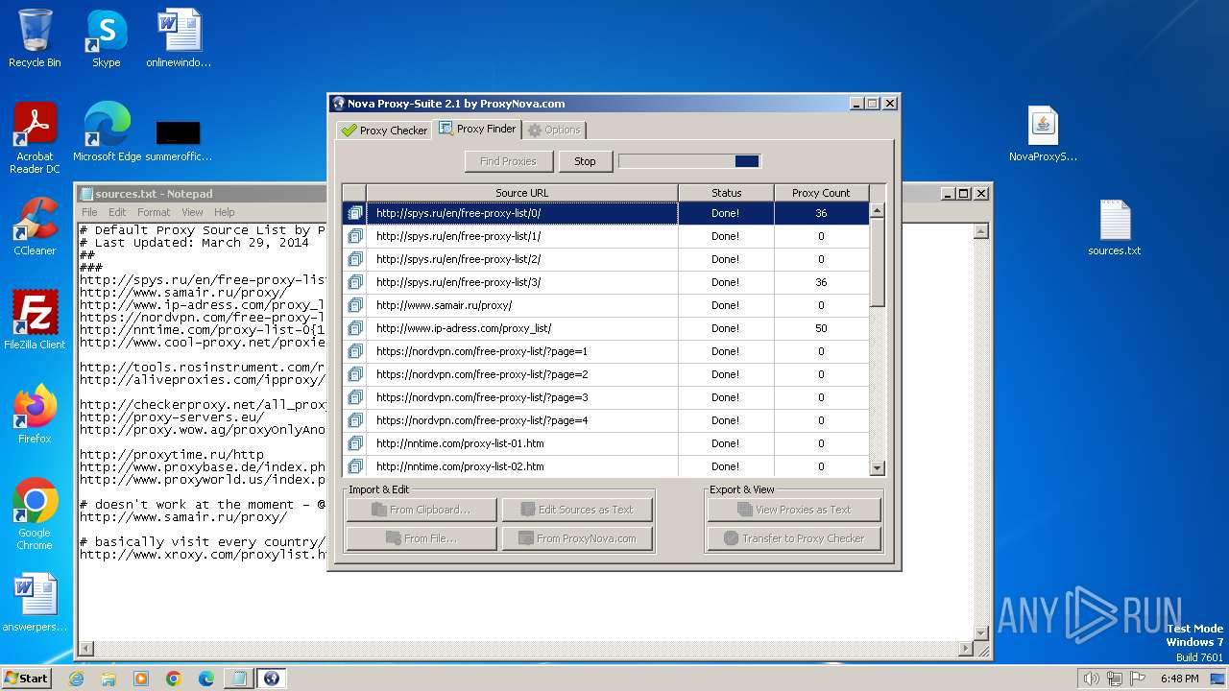Sort by the Source URL column header

pos(522,193)
